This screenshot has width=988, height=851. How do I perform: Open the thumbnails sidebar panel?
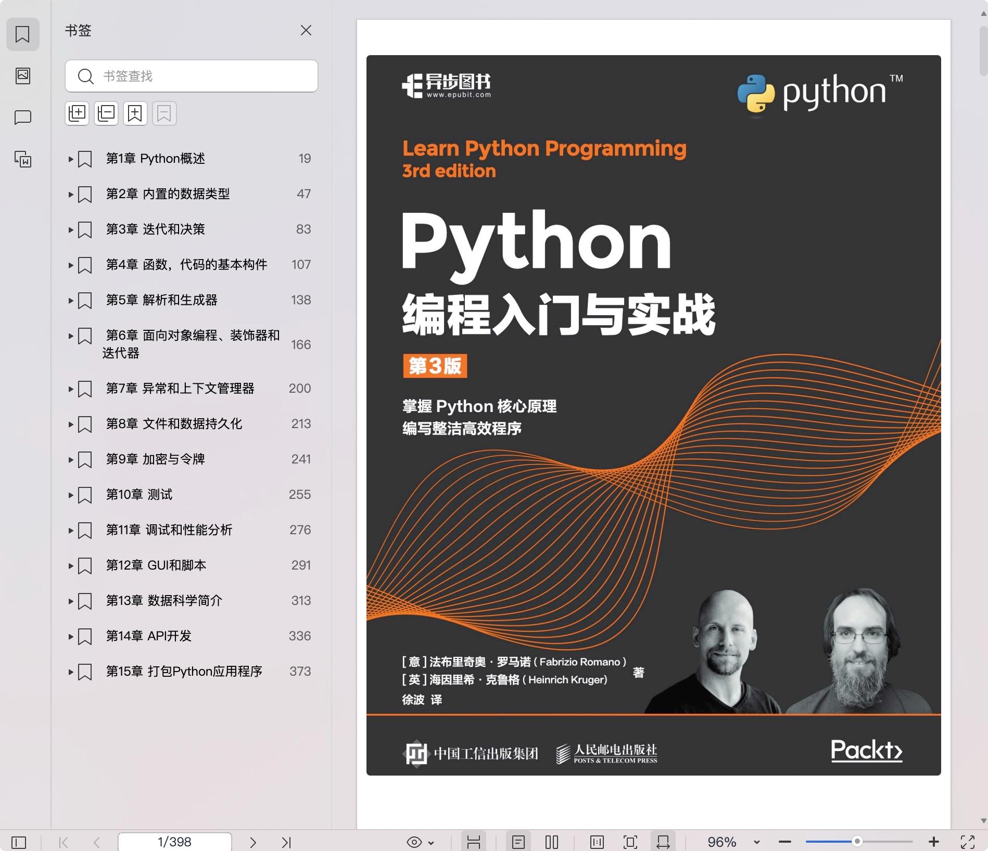[x=22, y=75]
